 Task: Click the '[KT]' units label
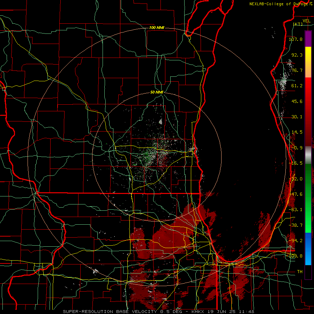(298, 24)
